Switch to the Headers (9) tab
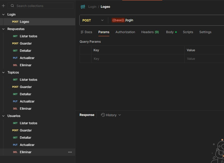The height and width of the screenshot is (163, 224). (x=150, y=32)
